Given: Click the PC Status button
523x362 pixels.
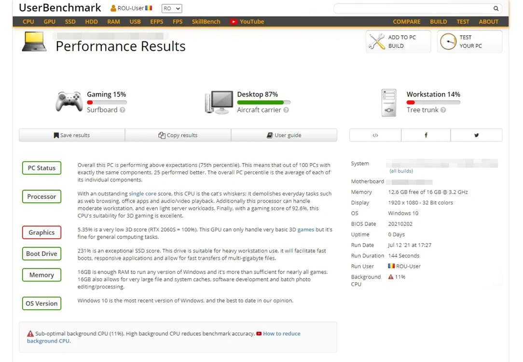Looking at the screenshot, I should pos(41,168).
